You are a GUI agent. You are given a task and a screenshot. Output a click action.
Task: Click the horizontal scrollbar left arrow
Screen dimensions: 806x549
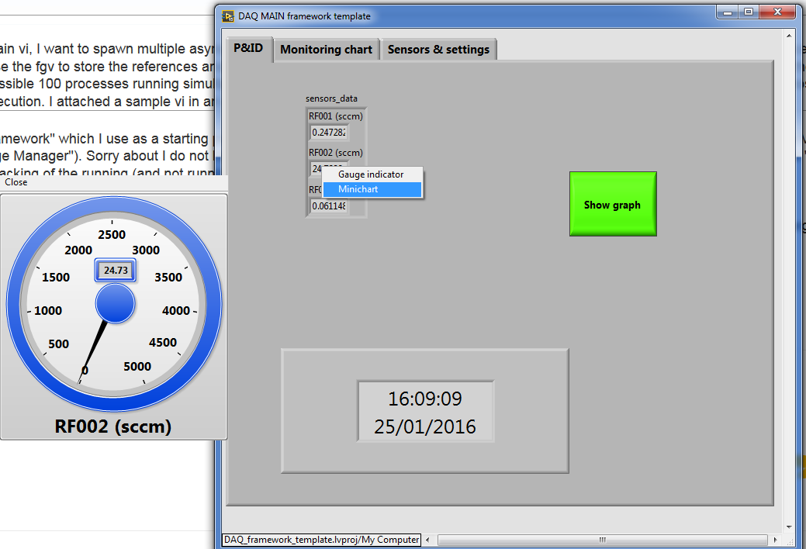pyautogui.click(x=427, y=540)
